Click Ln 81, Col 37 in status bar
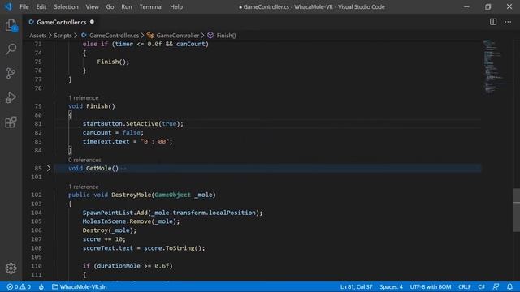 tap(356, 286)
